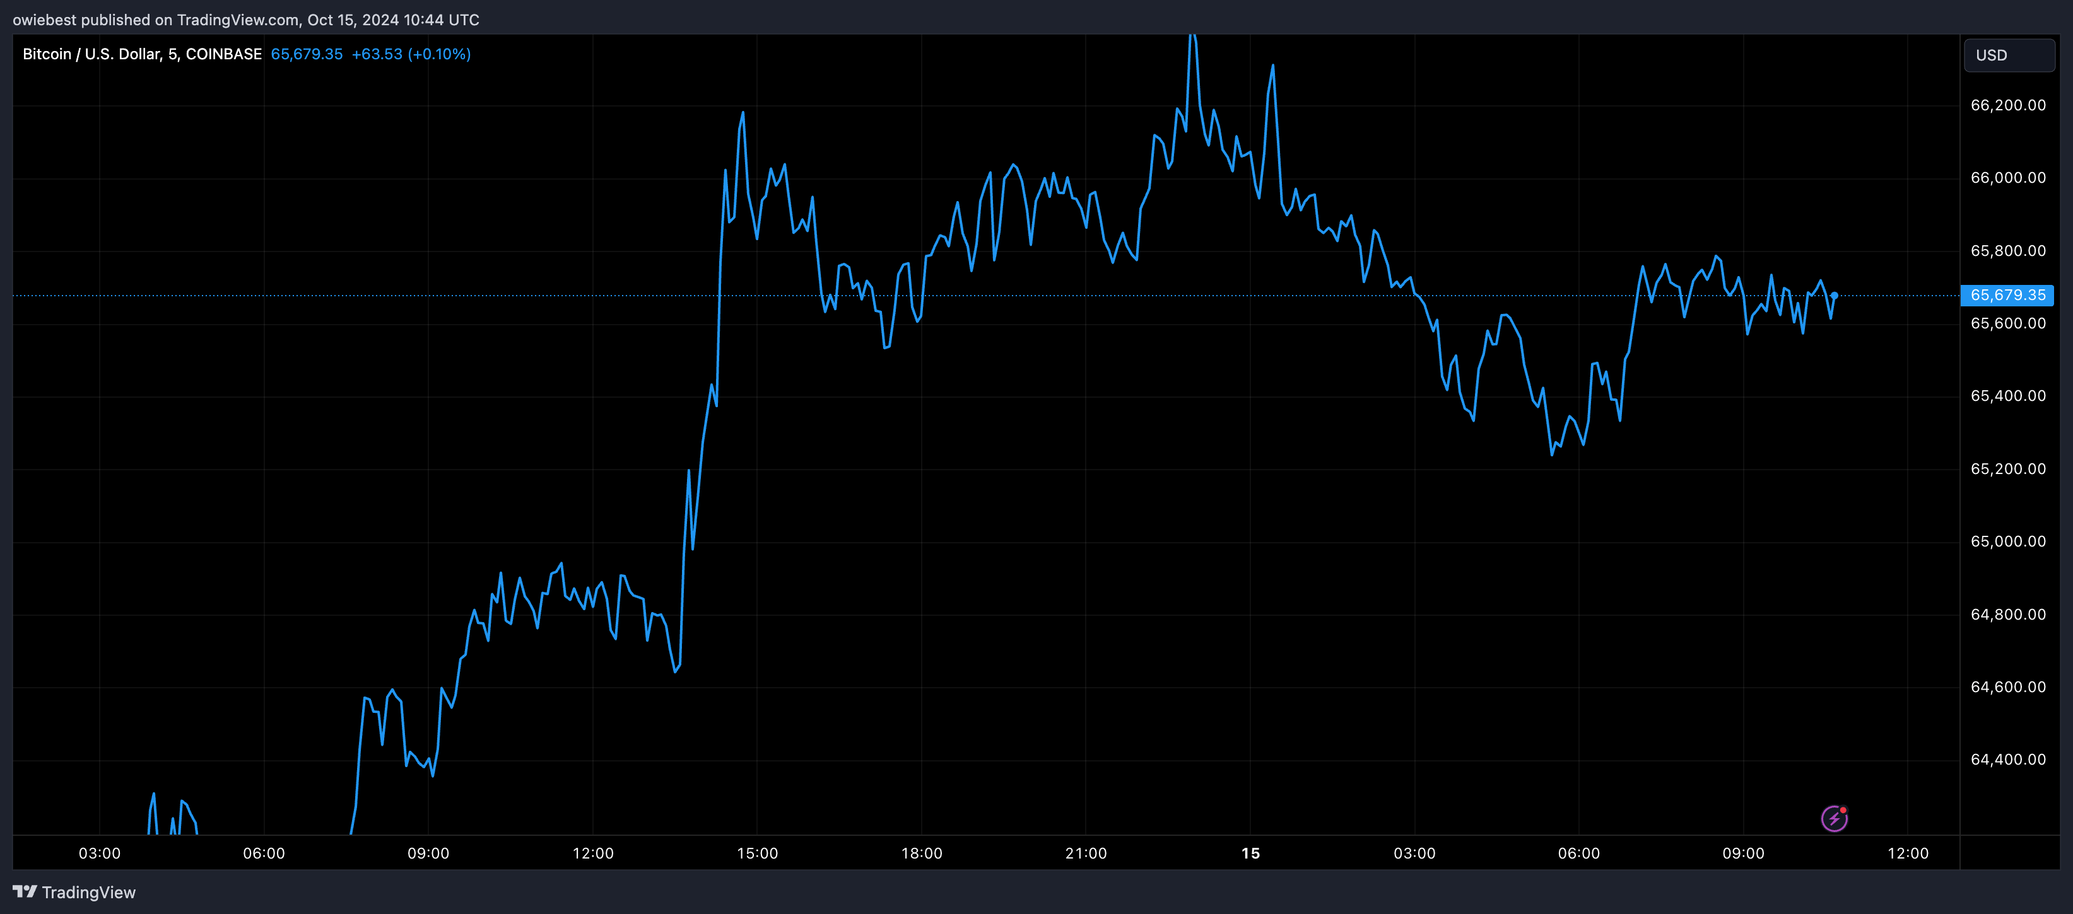This screenshot has height=914, width=2073.
Task: Click the purple lightning bolt icon
Action: pyautogui.click(x=1834, y=818)
